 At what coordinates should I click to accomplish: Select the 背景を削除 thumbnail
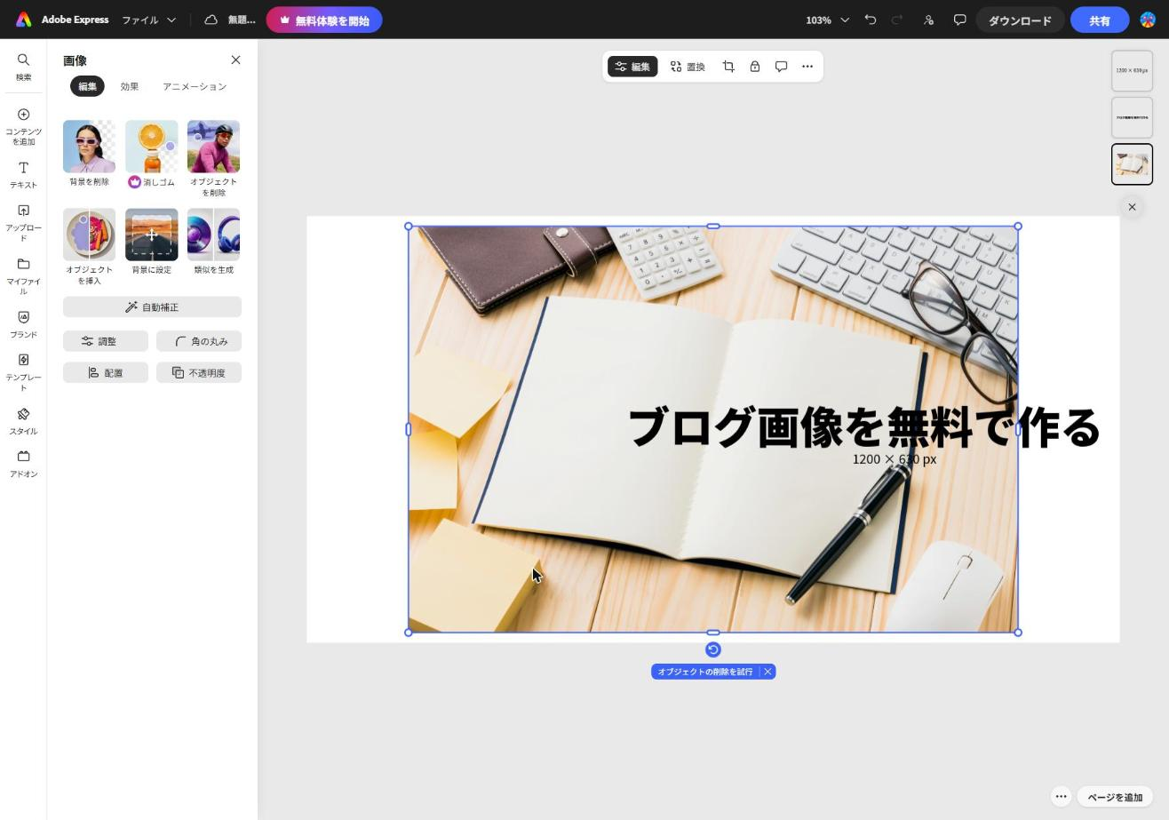[89, 147]
